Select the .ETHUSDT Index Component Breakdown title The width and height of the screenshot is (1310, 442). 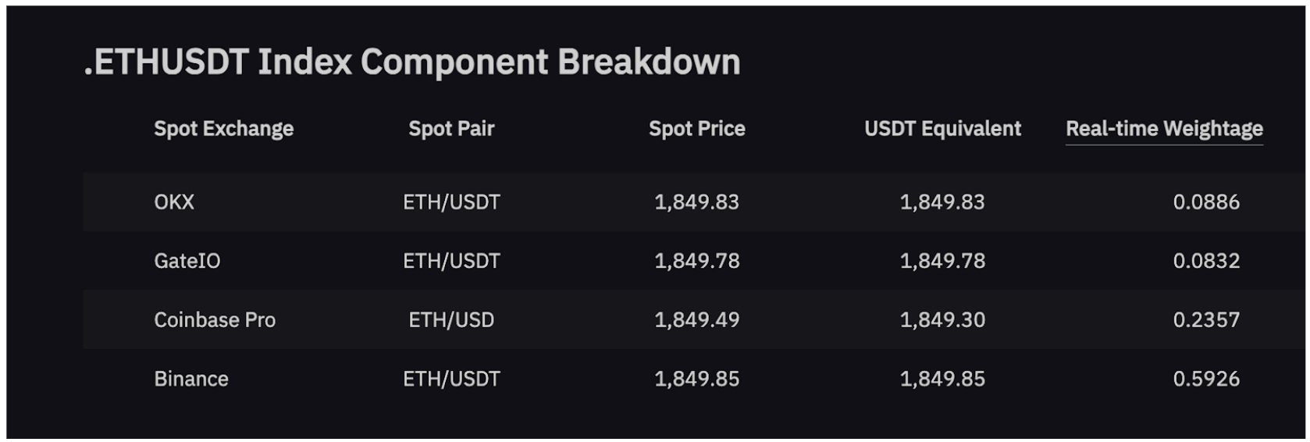412,62
